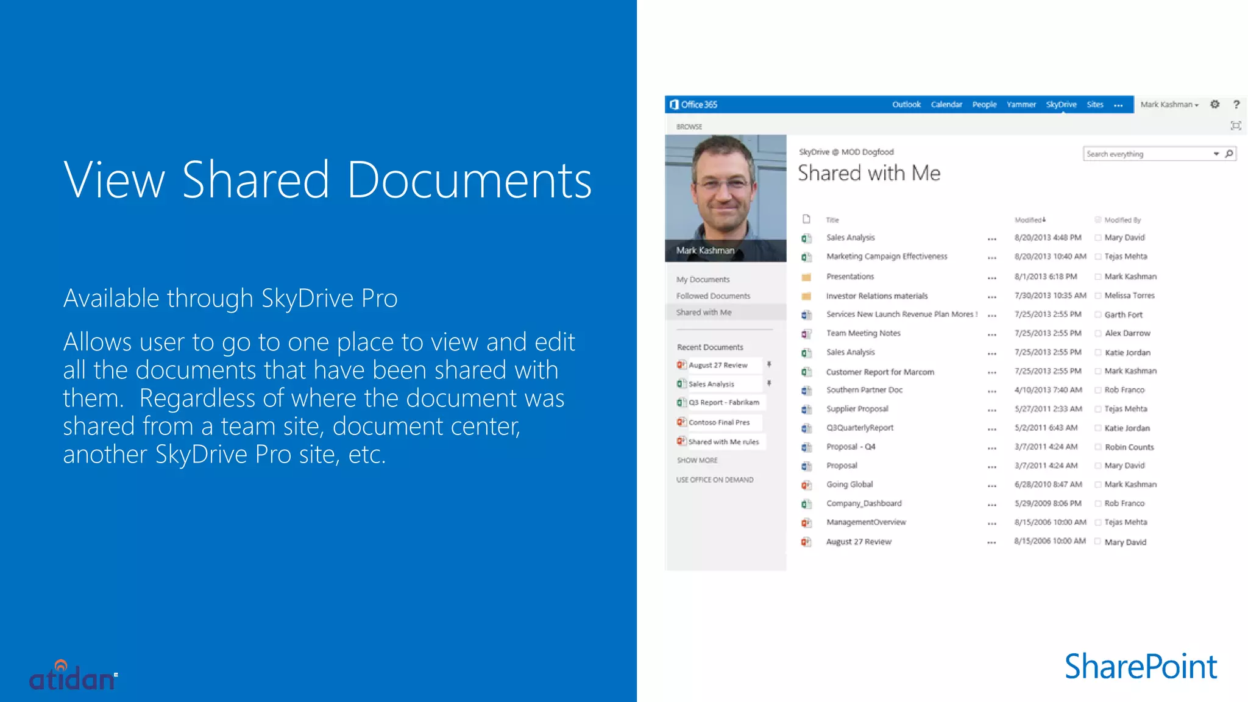Open the Yammer navigation item

tap(1021, 104)
